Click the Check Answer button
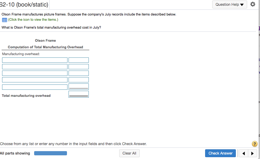This screenshot has height=159, width=260. pyautogui.click(x=220, y=153)
